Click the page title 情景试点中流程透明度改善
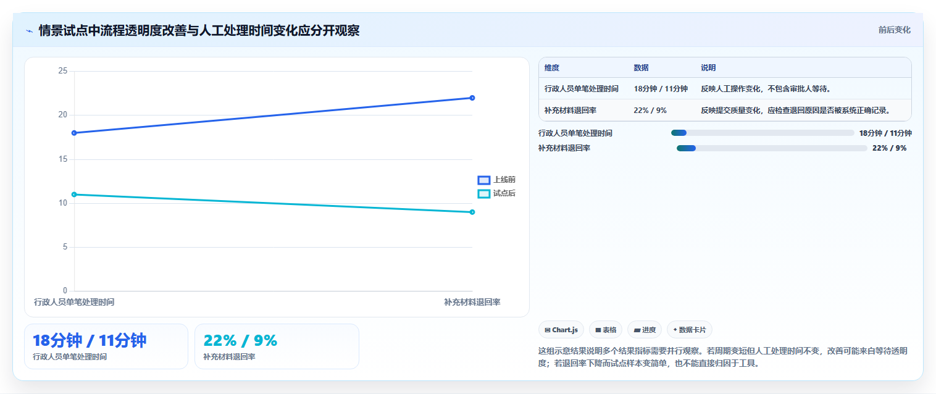The image size is (936, 394). click(x=199, y=30)
